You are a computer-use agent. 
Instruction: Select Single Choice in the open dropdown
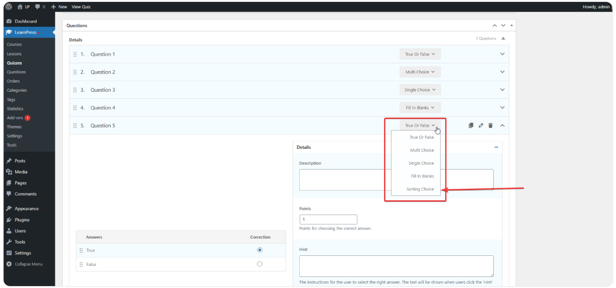pyautogui.click(x=421, y=163)
